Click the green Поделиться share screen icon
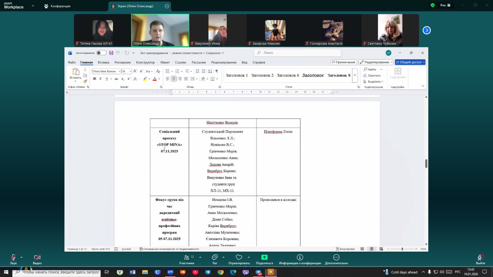This screenshot has height=277, width=493. point(264,257)
